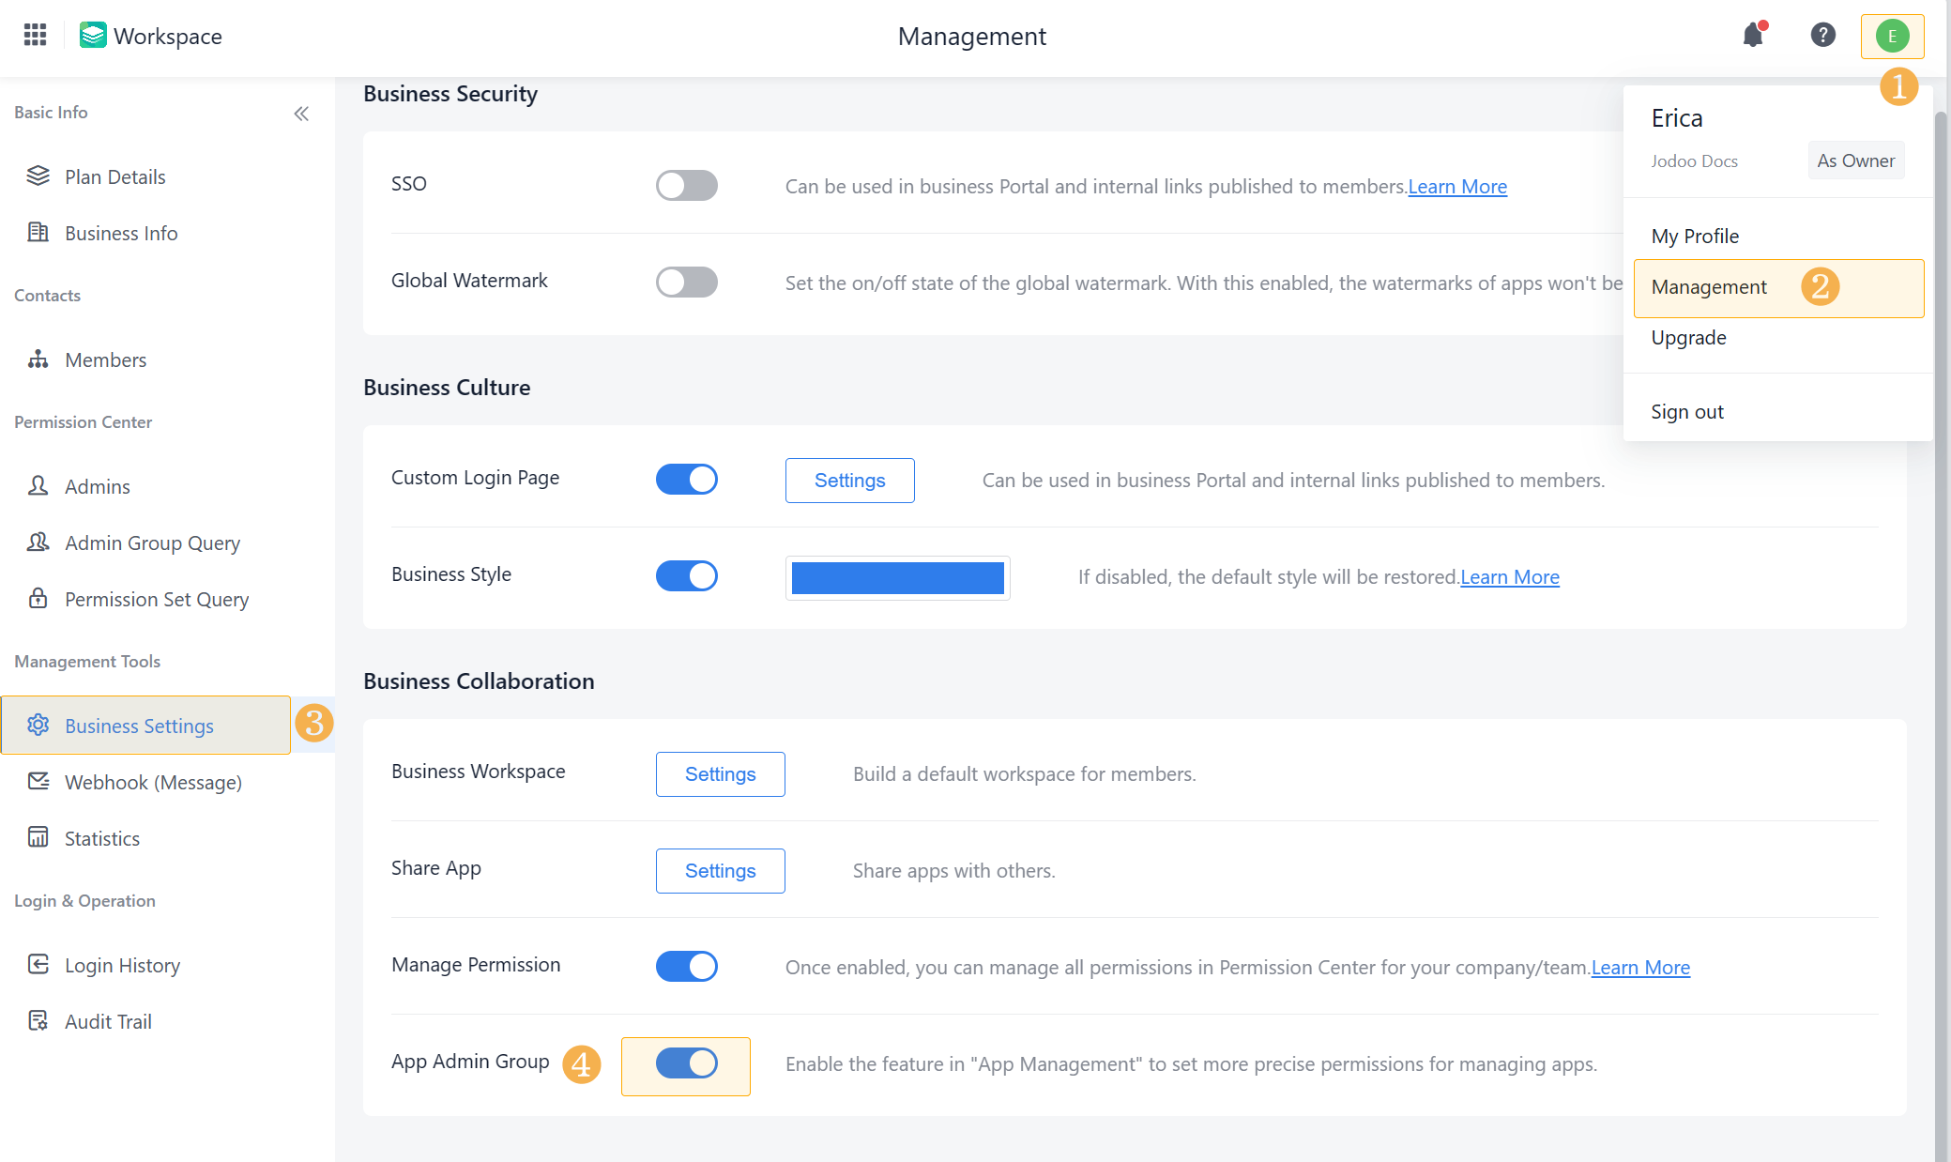Choose Sign out from user menu
This screenshot has height=1162, width=1951.
(1686, 411)
